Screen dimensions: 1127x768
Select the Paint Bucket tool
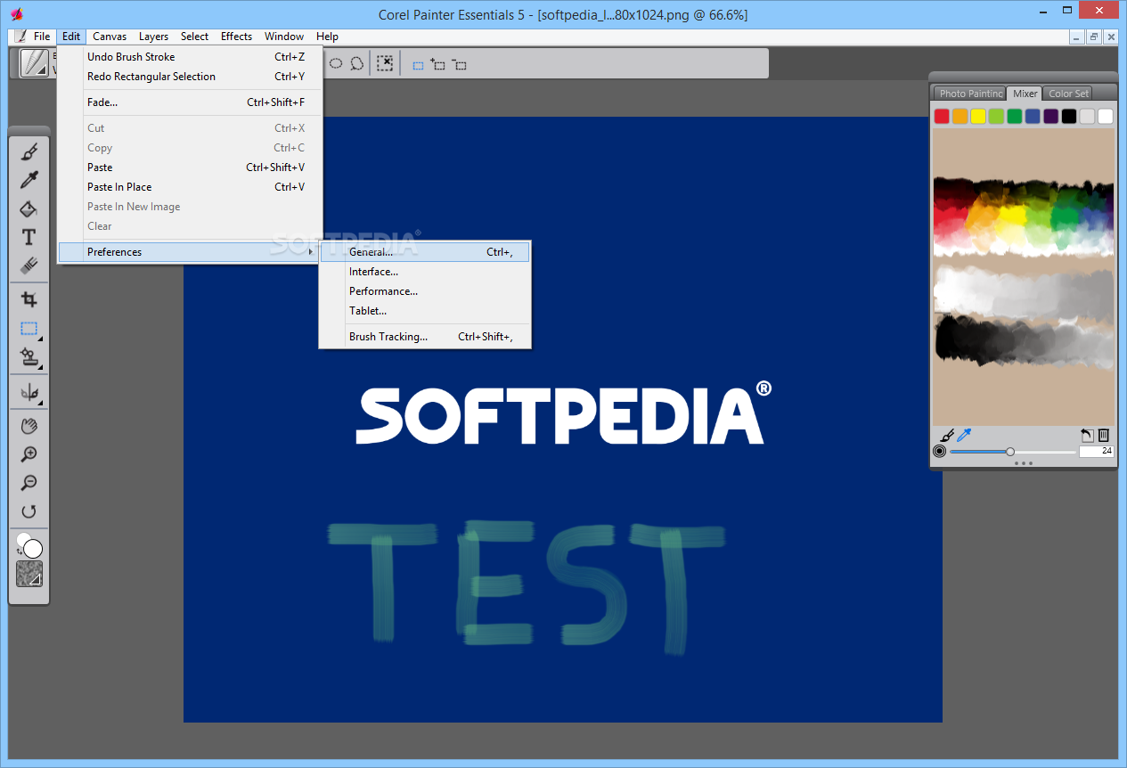tap(29, 209)
